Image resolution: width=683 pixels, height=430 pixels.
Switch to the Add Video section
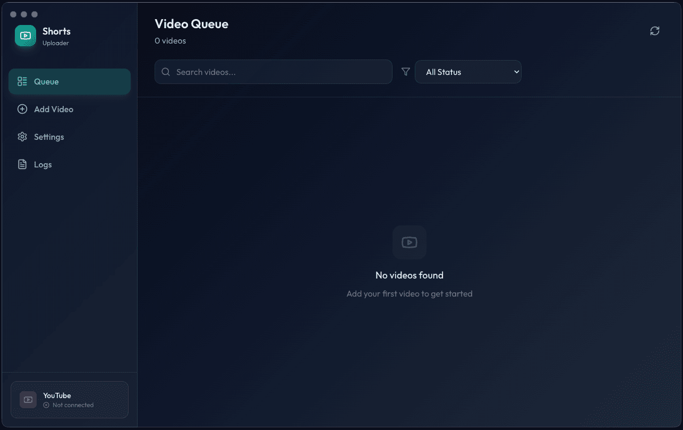53,109
